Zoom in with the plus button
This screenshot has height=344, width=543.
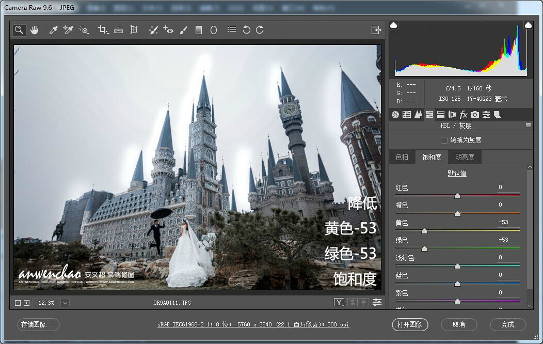pos(27,303)
